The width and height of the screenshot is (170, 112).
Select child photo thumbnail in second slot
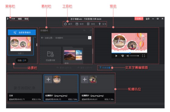(x=57, y=79)
